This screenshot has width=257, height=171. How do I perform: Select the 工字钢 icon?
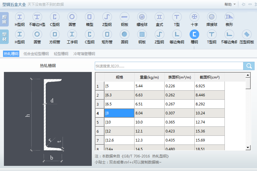(x=72, y=34)
